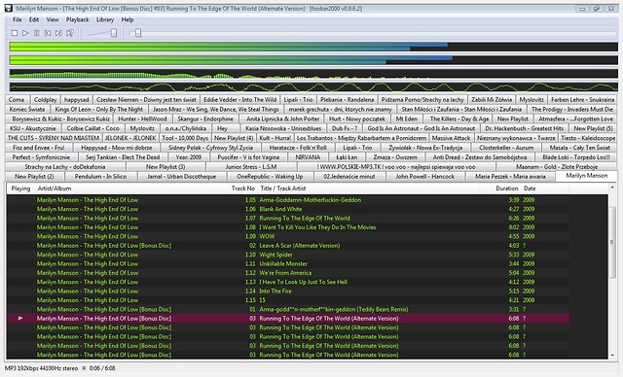This screenshot has height=377, width=623.
Task: Select the Wight Spider track
Action: 288,255
